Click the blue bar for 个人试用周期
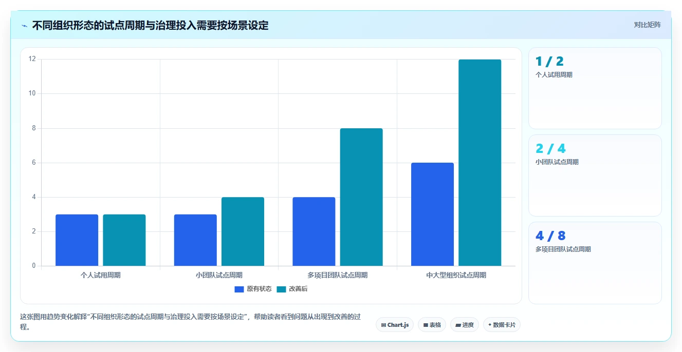This screenshot has height=352, width=682. point(77,240)
